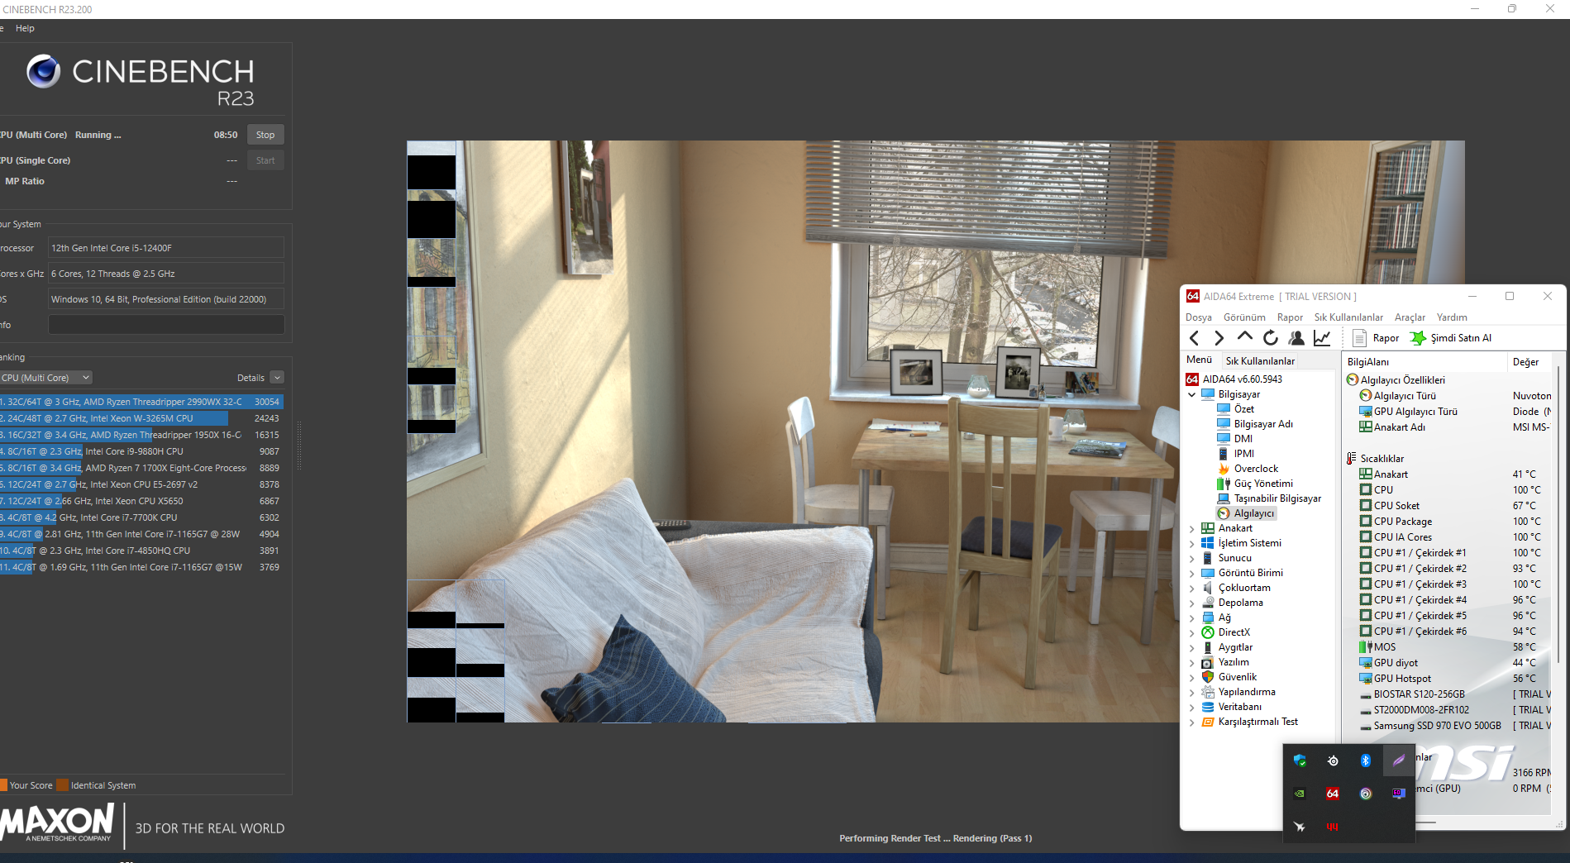
Task: Expand the Depolama tree node
Action: pos(1192,603)
